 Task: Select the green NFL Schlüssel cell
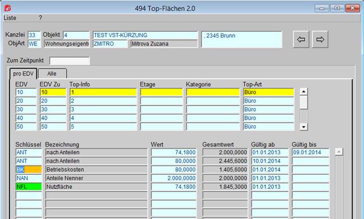(29, 187)
